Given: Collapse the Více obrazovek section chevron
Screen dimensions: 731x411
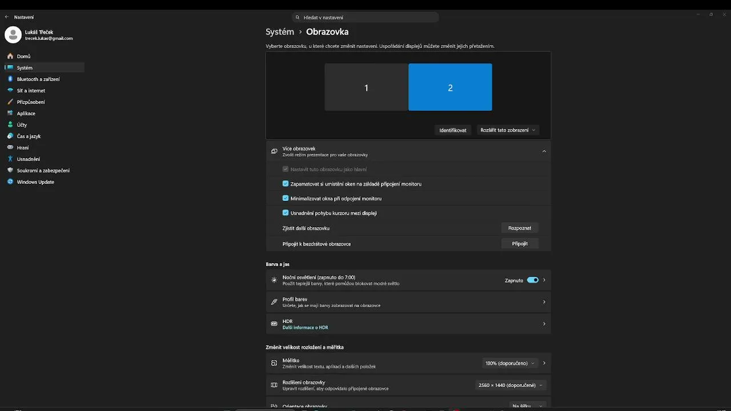Looking at the screenshot, I should [544, 151].
